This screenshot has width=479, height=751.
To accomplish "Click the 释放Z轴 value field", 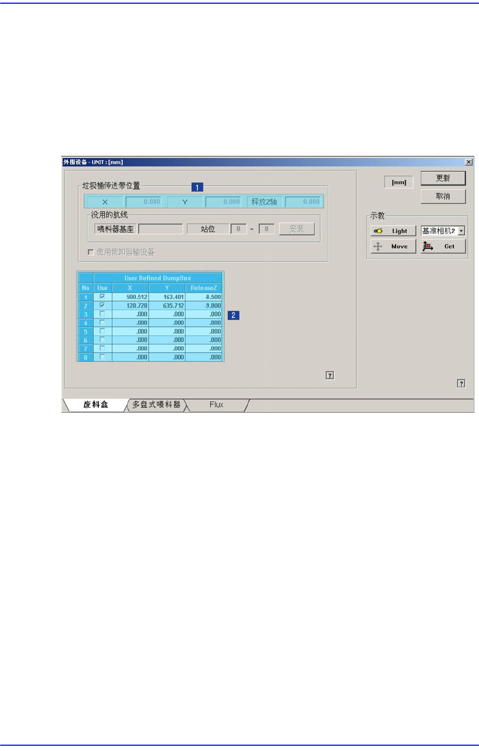I will coord(303,202).
